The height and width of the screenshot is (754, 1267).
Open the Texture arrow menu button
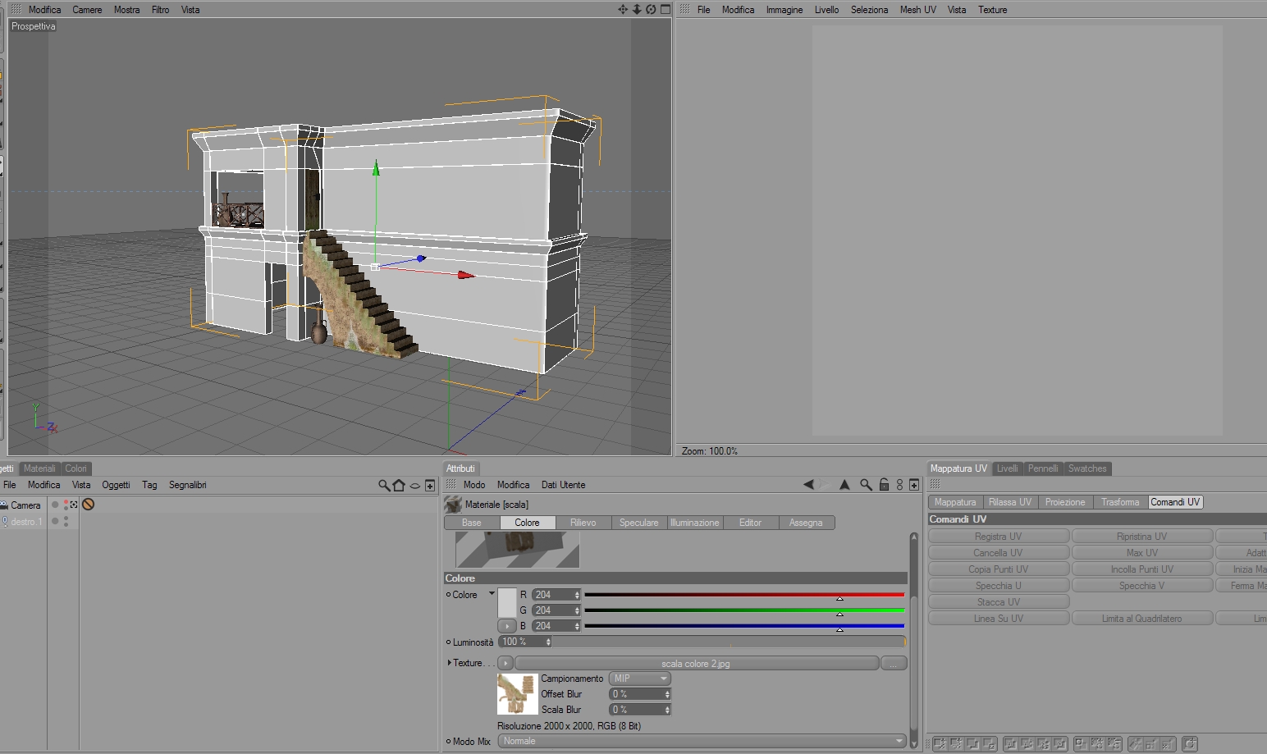tap(505, 663)
